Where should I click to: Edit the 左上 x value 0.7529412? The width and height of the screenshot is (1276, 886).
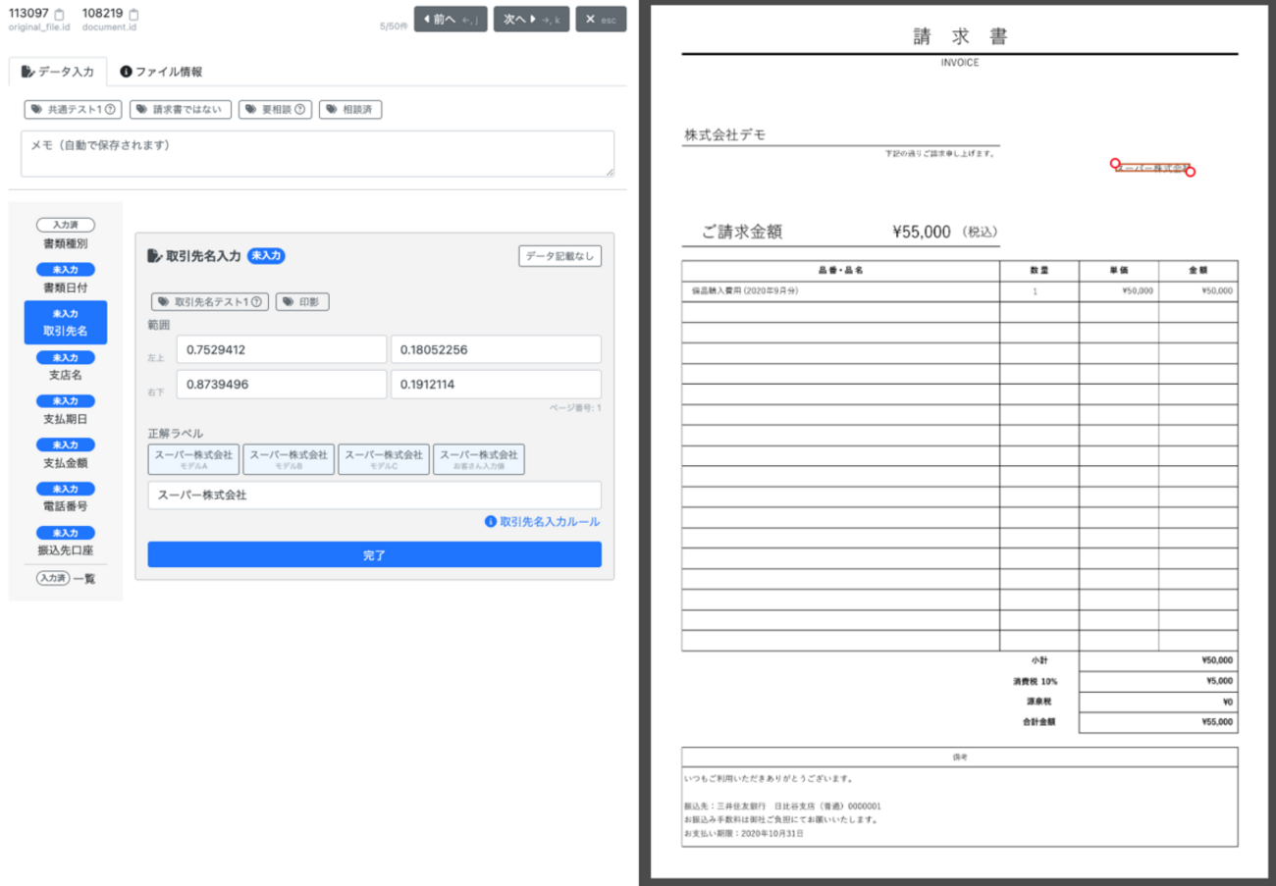tap(282, 350)
